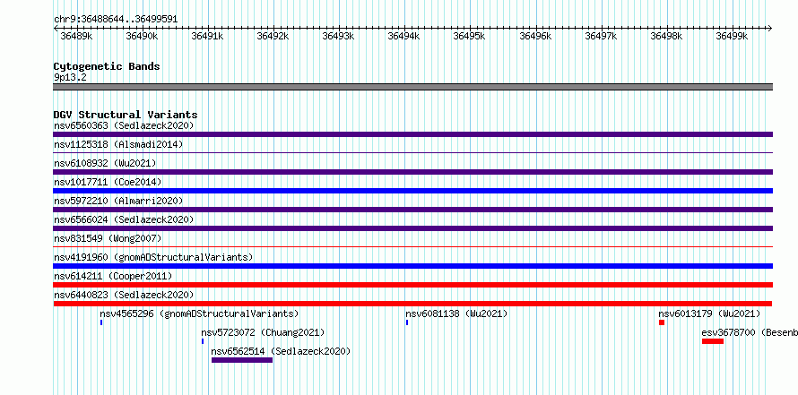Screen dimensions: 798x395
Task: Open nsv6081138 (Wu2021) label
Action: pos(456,313)
